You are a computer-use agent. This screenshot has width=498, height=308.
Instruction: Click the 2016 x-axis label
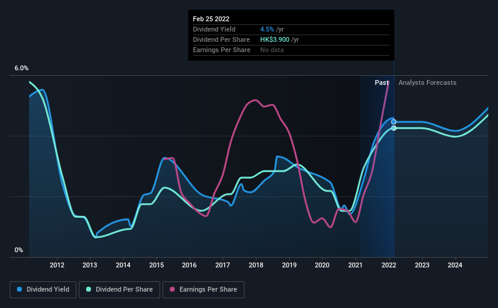(189, 265)
